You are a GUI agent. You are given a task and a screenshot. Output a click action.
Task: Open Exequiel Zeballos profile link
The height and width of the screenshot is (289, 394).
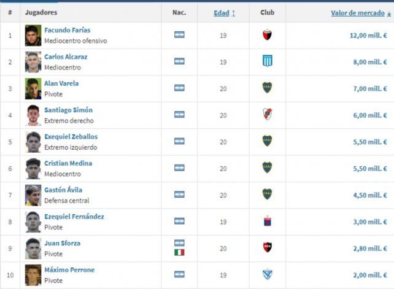tap(71, 136)
